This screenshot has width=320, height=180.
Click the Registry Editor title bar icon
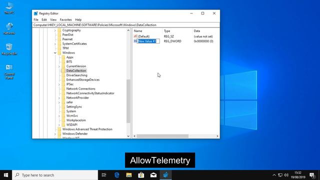click(x=36, y=13)
